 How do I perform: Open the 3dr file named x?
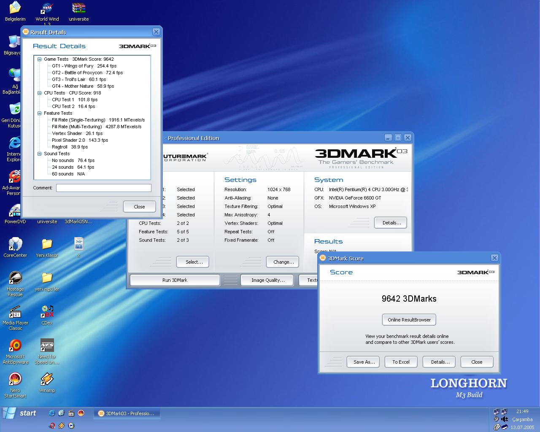78,248
